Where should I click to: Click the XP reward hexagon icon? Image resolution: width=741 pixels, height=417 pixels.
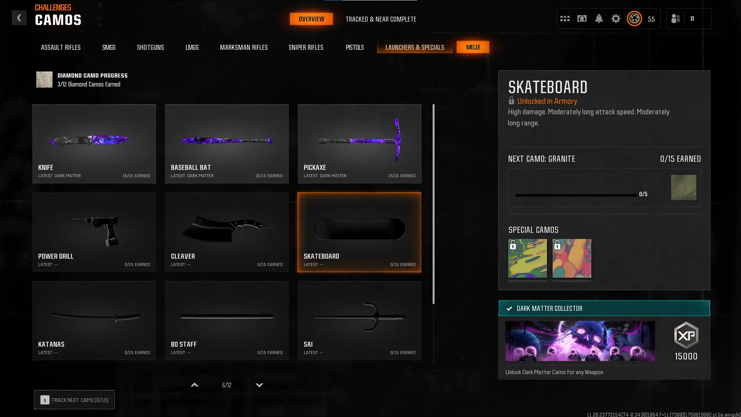coord(686,336)
